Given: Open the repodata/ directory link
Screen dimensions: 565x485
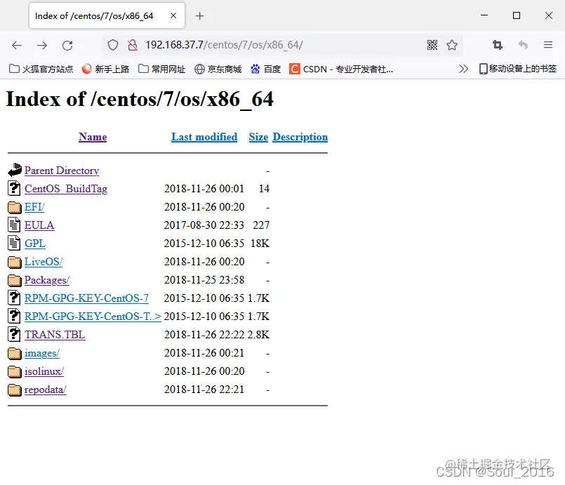Looking at the screenshot, I should pos(46,390).
